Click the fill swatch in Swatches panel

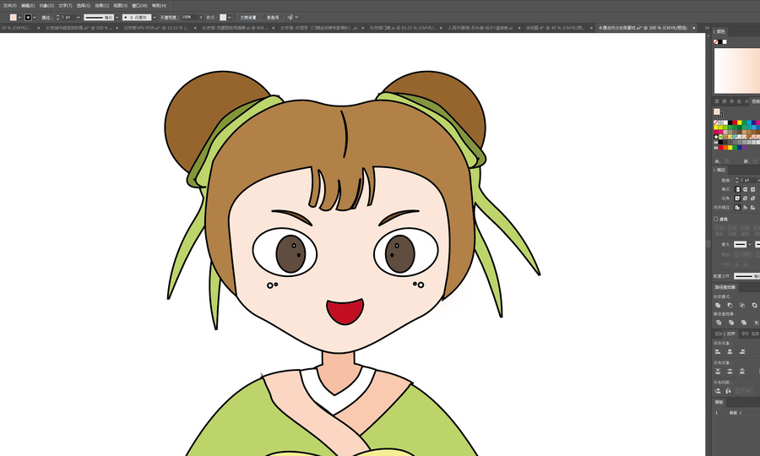(717, 112)
